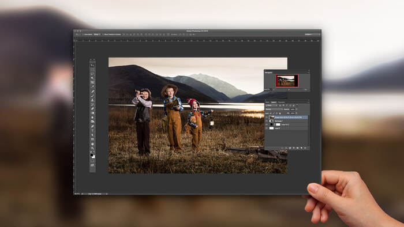Click the new adjustment layer icon
The image size is (404, 227).
[x=293, y=148]
